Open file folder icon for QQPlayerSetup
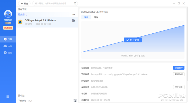This screenshot has height=103, width=188. point(74,21)
